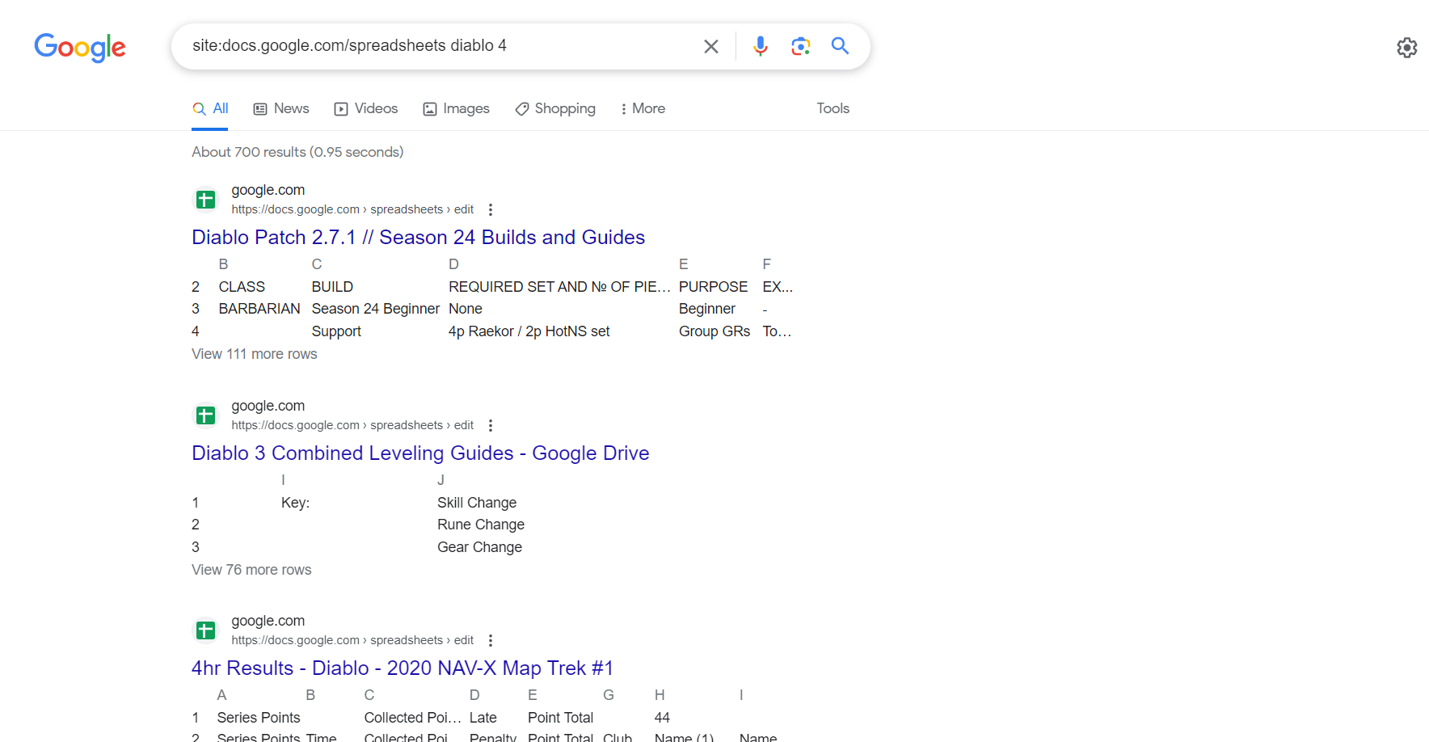Open the Tools filter options

833,108
